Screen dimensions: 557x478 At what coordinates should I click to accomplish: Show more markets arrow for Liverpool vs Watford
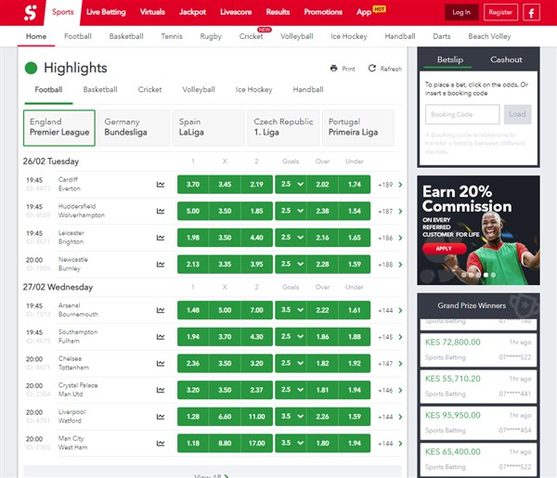pyautogui.click(x=400, y=417)
